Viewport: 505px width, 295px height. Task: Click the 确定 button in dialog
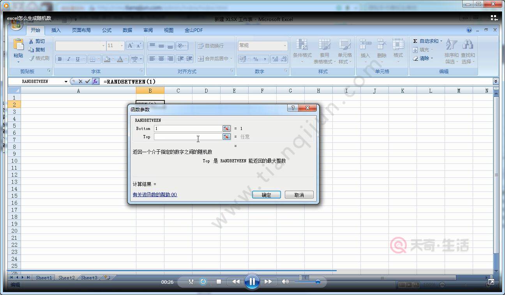click(x=267, y=195)
